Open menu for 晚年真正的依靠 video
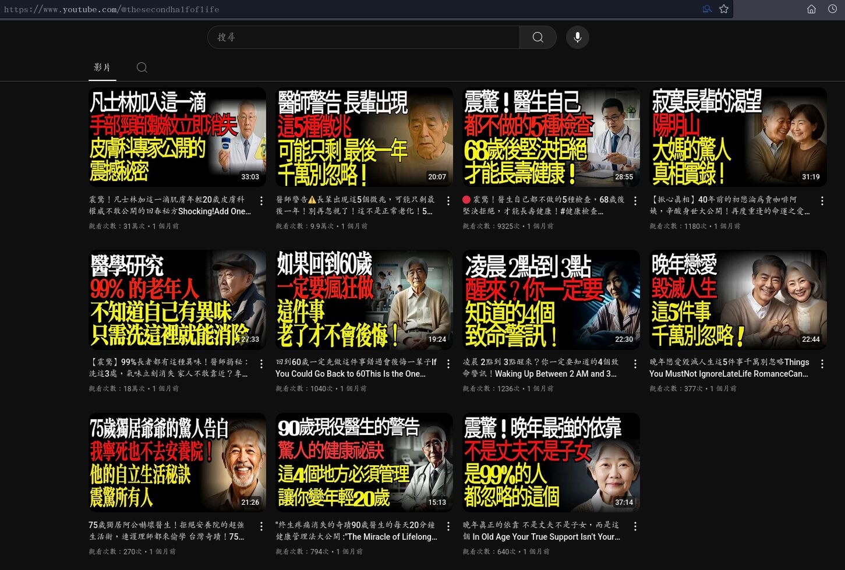The width and height of the screenshot is (845, 570). tap(635, 526)
